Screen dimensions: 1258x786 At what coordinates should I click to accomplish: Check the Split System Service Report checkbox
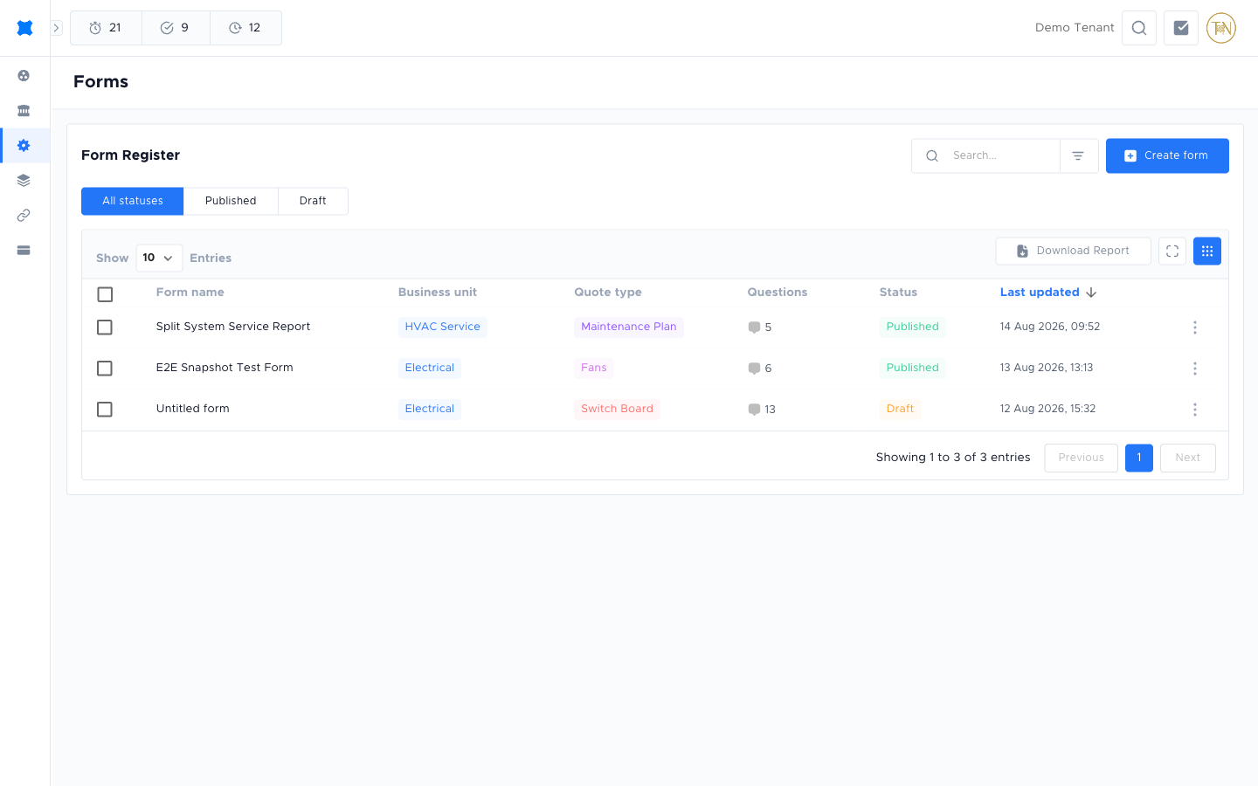(105, 327)
